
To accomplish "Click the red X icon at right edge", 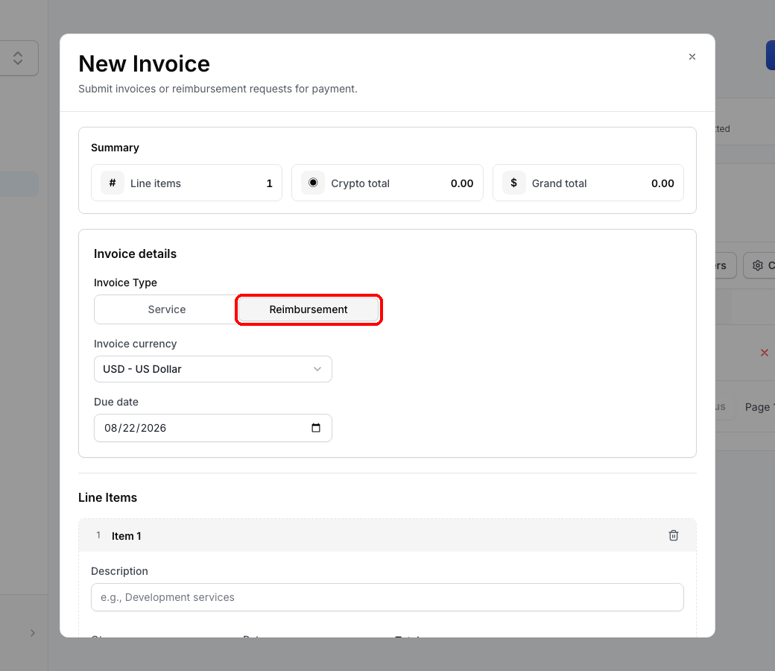I will tap(764, 353).
